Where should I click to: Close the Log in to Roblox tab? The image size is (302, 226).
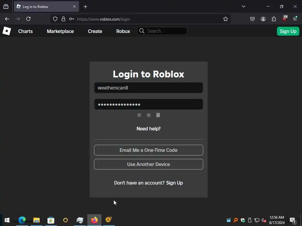point(74,6)
